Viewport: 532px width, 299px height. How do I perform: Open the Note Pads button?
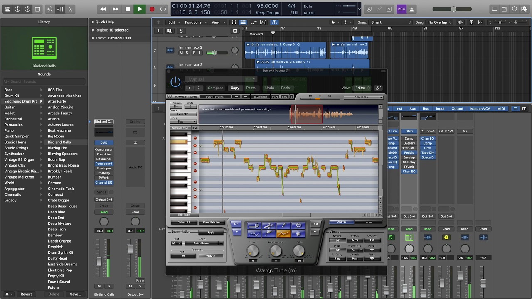click(504, 9)
